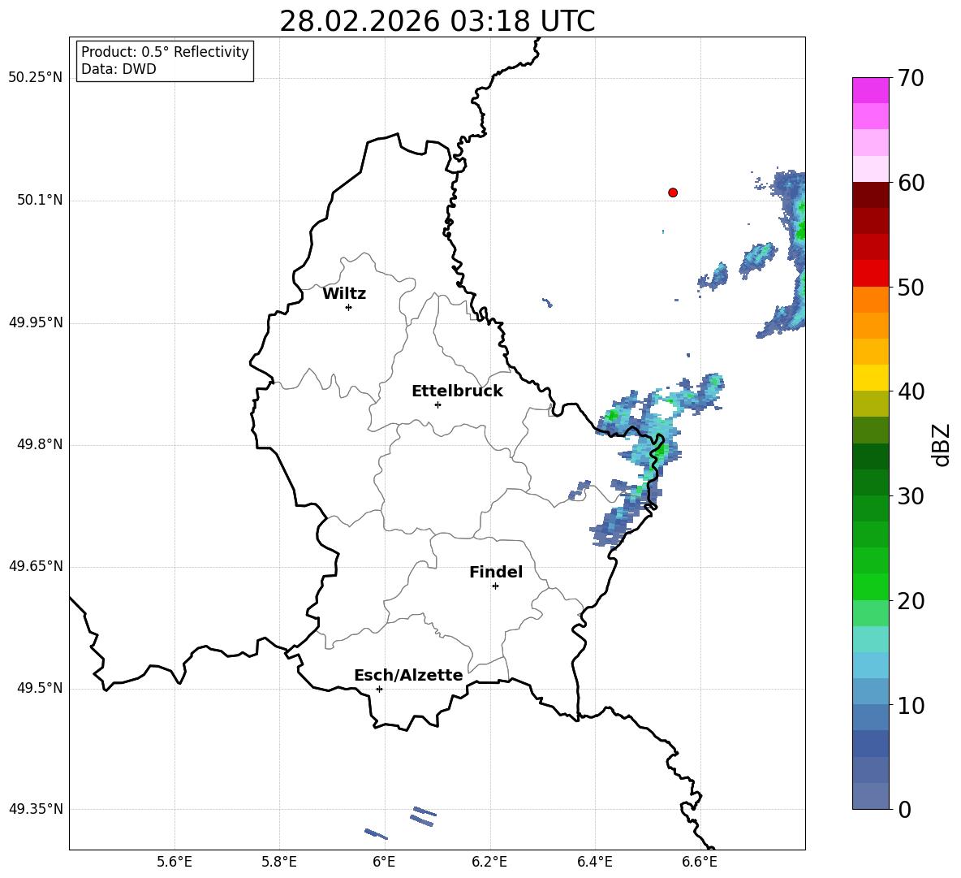
Task: Click the 5.6°E longitude label
Action: (175, 862)
